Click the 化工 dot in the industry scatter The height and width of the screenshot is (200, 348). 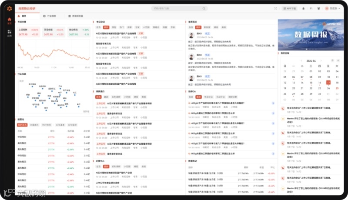(x=75, y=95)
